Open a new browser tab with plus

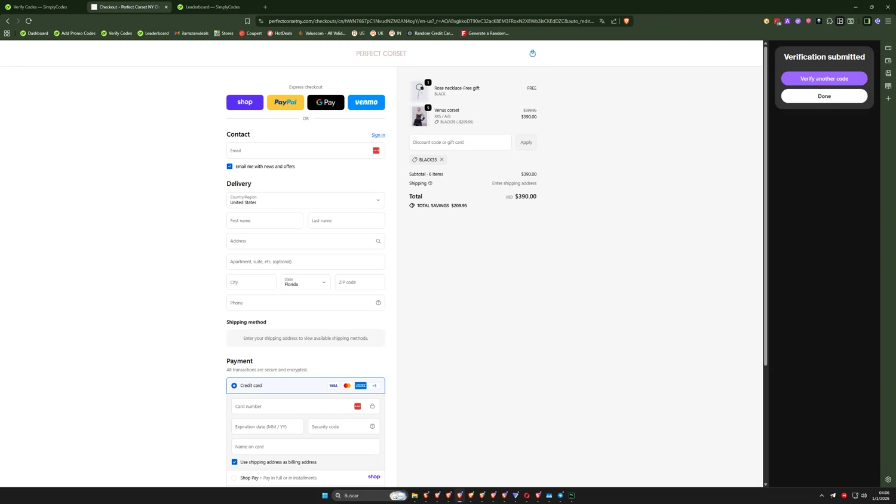(265, 7)
